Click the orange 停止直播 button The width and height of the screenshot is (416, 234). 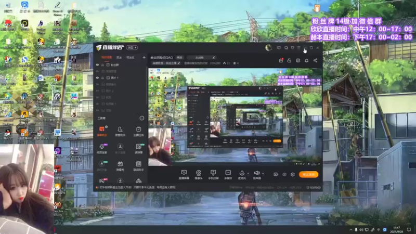pyautogui.click(x=308, y=174)
